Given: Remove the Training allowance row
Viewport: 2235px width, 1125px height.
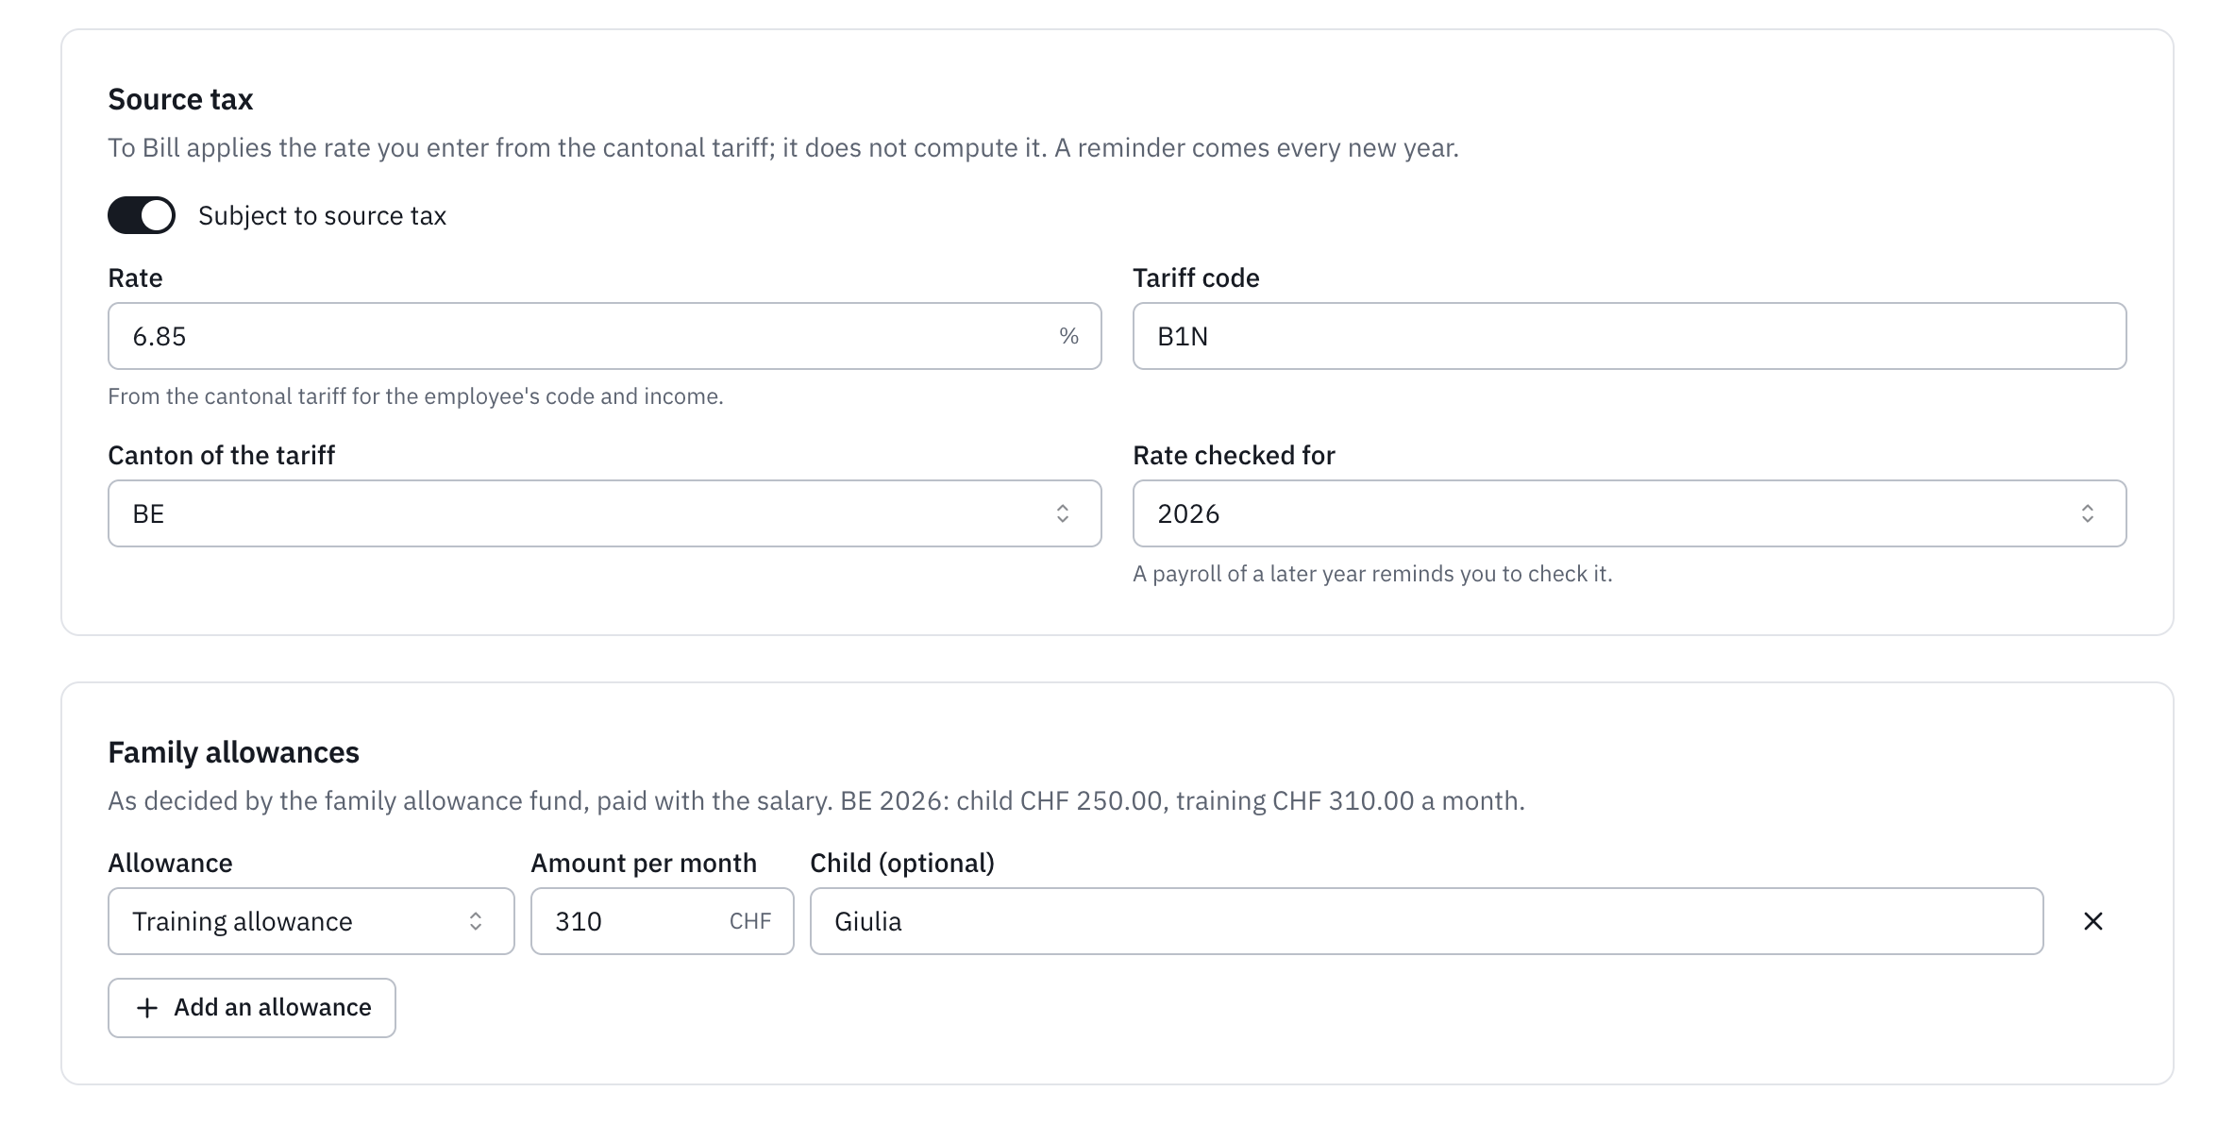Looking at the screenshot, I should coord(2093,921).
